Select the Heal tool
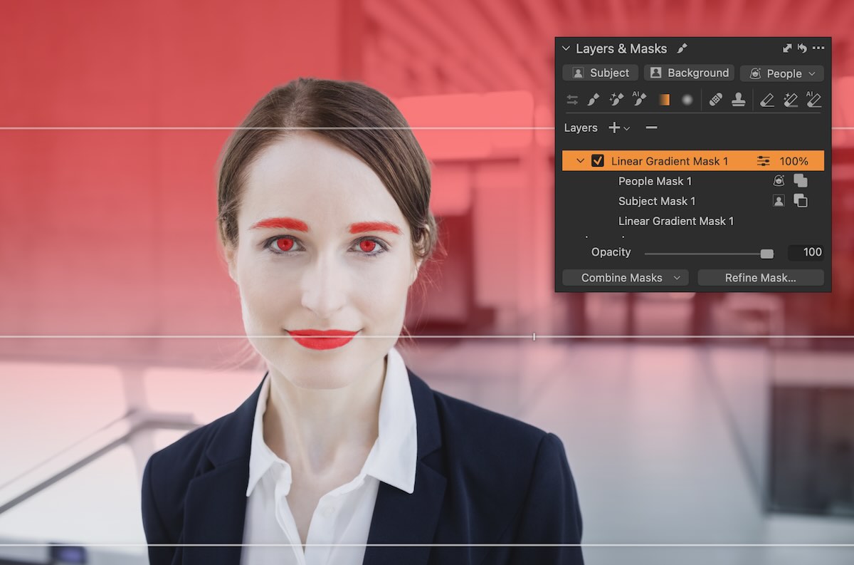Viewport: 854px width, 565px height. tap(717, 100)
